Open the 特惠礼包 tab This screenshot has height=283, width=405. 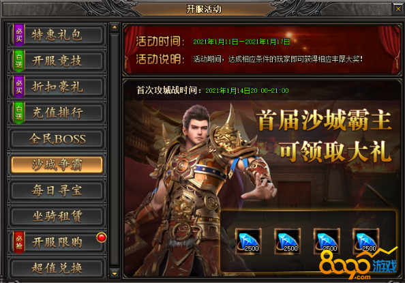coord(57,35)
